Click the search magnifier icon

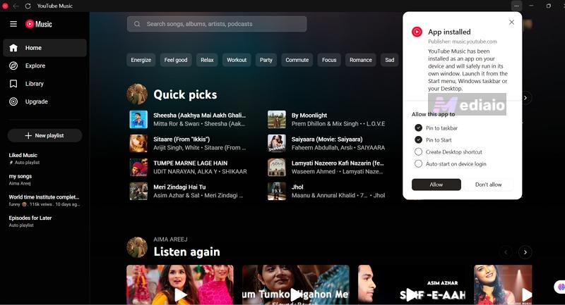point(137,24)
